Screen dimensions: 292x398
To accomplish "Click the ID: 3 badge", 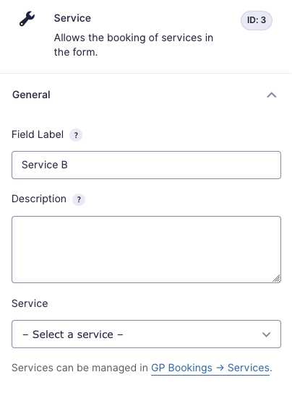I will [257, 20].
